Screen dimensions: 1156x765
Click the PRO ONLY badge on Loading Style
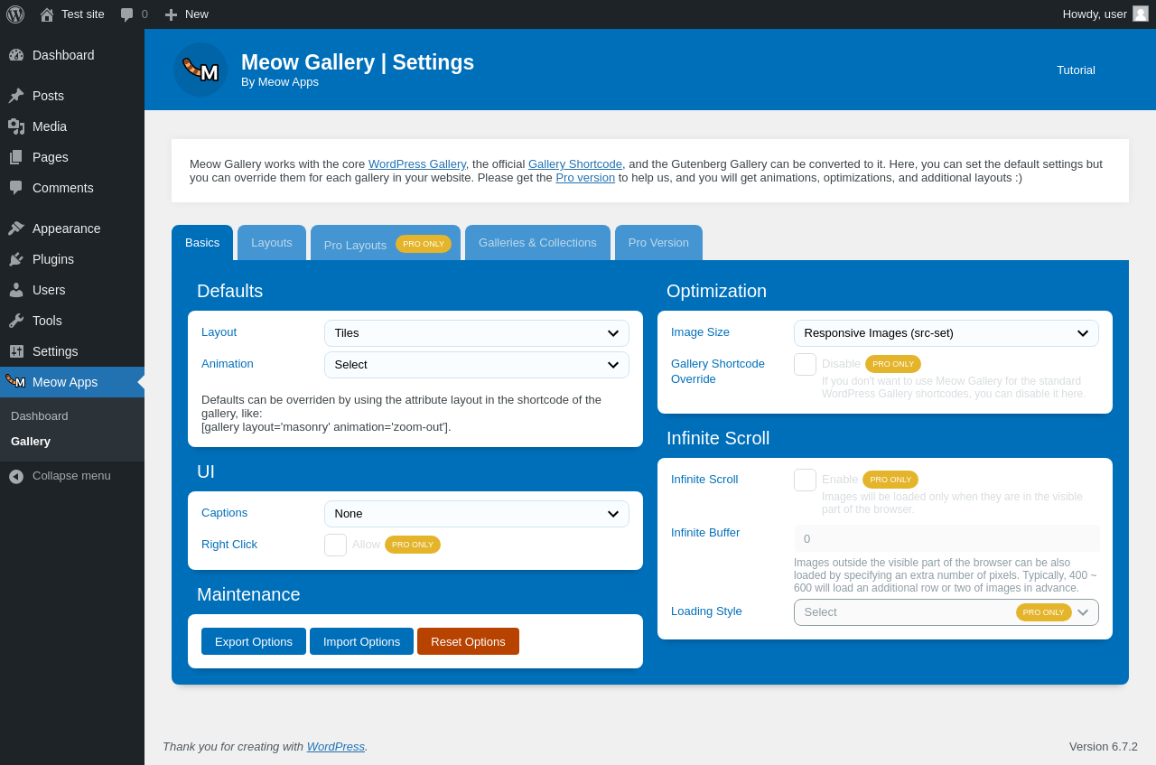[x=1044, y=612]
